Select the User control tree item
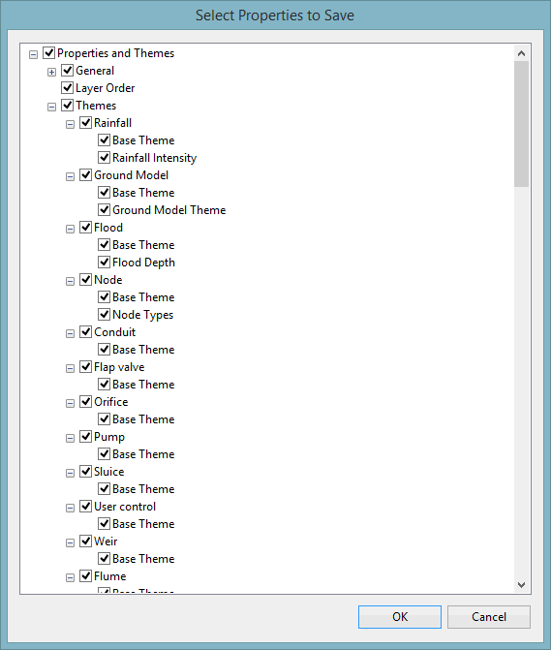 point(125,507)
